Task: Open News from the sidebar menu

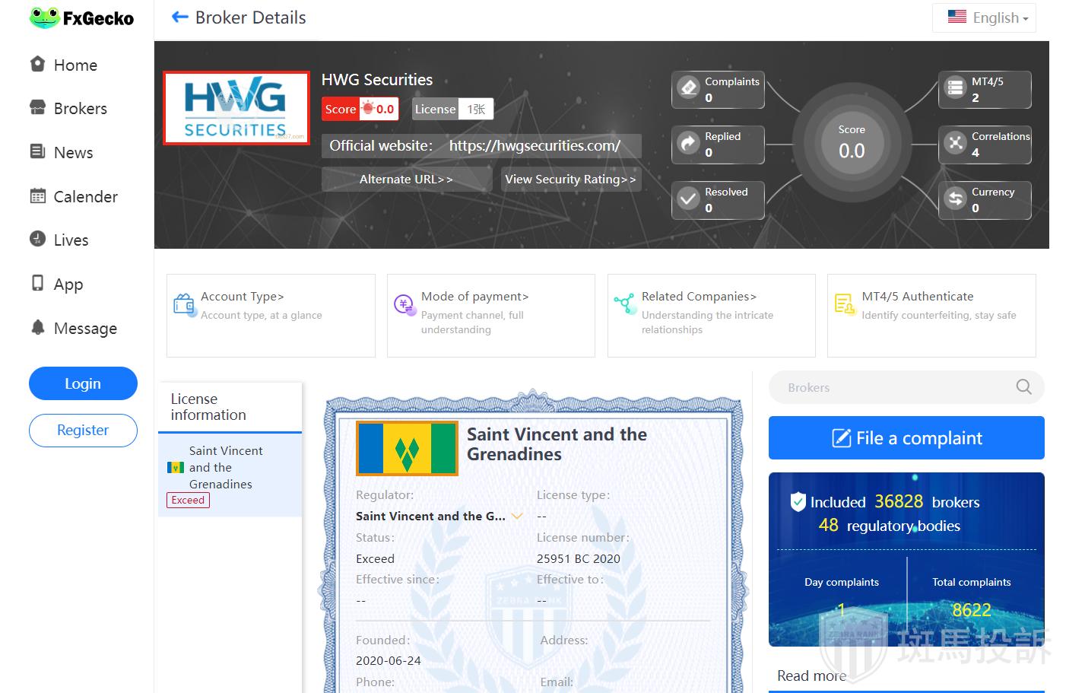Action: tap(73, 153)
